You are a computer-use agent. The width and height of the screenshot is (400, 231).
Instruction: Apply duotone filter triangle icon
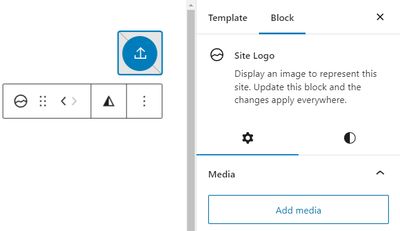pos(108,101)
